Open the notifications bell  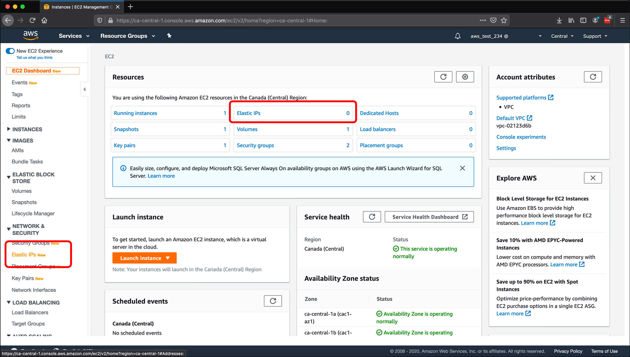pyautogui.click(x=457, y=36)
